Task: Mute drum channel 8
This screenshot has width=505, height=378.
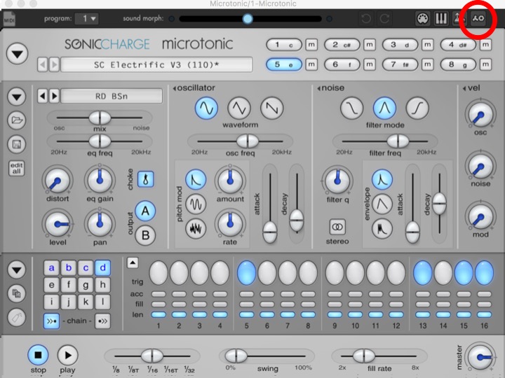Action: click(485, 64)
